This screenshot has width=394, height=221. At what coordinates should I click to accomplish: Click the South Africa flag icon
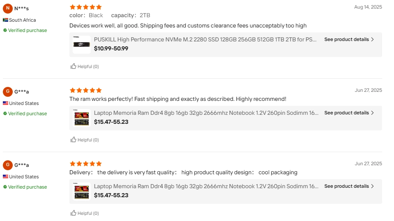click(6, 20)
